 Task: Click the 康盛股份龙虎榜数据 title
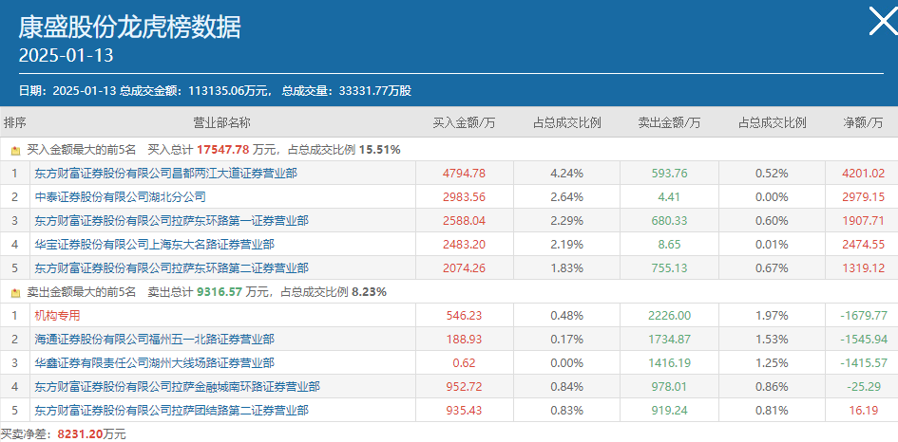(129, 27)
